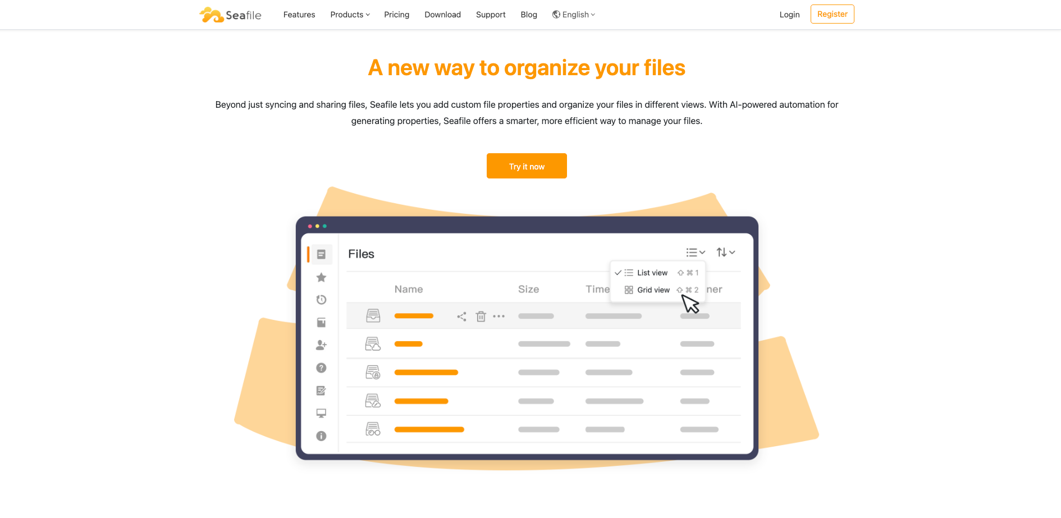Click the second row cloud library icon

click(x=373, y=344)
